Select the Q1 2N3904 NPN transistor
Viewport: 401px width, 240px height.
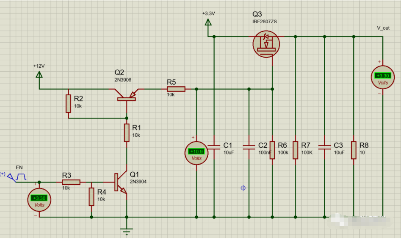pyautogui.click(x=121, y=183)
